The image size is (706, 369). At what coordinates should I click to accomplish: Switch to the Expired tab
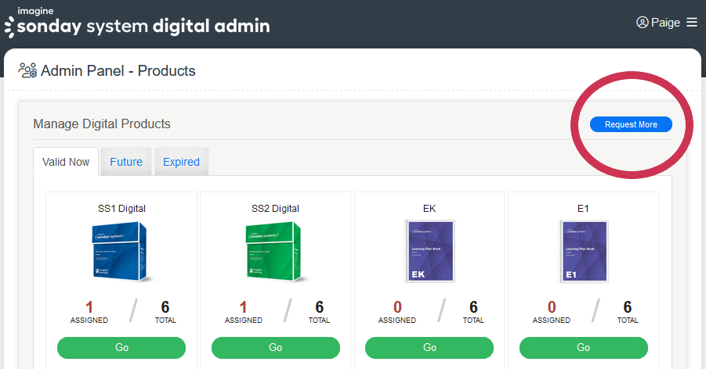coord(181,162)
